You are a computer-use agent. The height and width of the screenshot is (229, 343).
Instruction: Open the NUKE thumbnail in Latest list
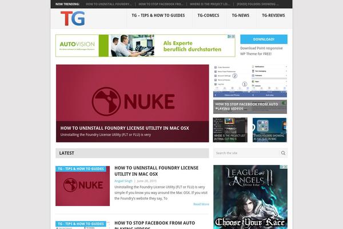click(x=82, y=186)
